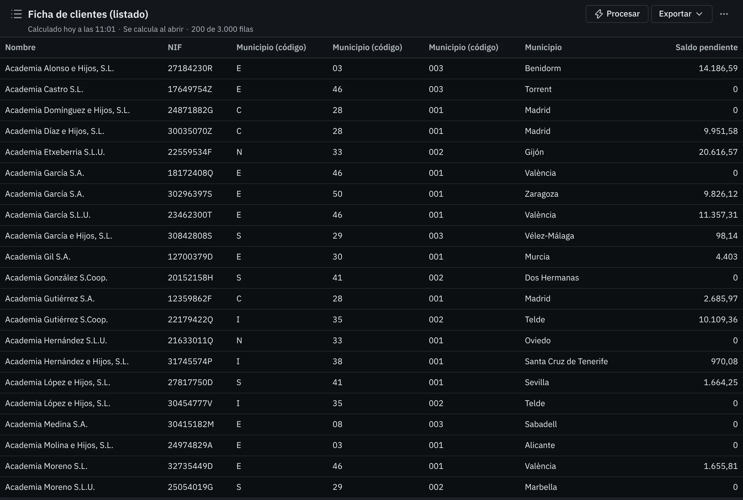Click the lightning bolt Procesar icon
743x500 pixels.
[x=599, y=14]
